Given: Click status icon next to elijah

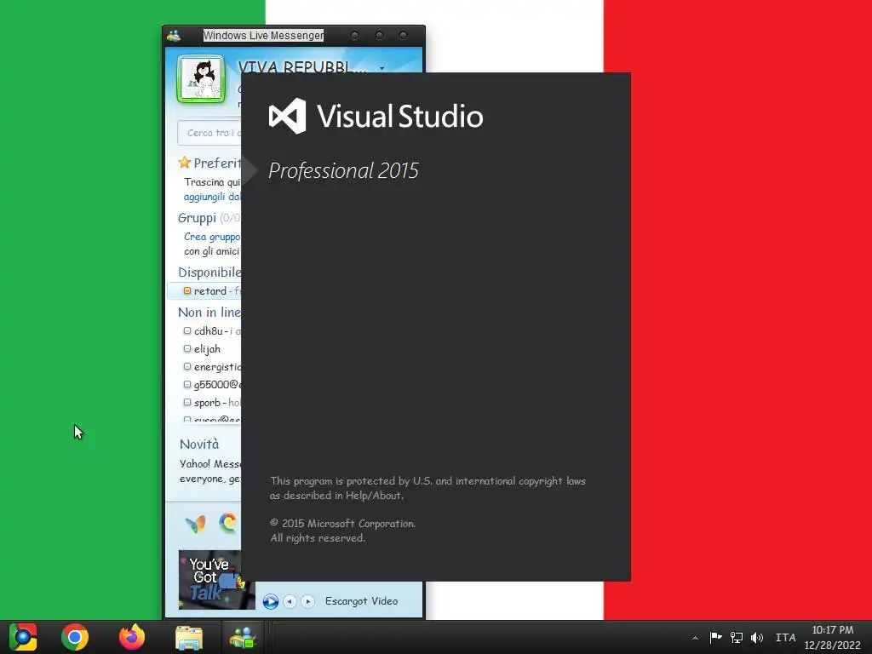Looking at the screenshot, I should pyautogui.click(x=186, y=348).
